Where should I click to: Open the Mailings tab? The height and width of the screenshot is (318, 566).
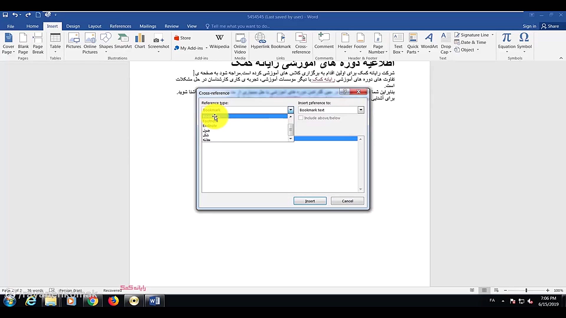coord(148,26)
